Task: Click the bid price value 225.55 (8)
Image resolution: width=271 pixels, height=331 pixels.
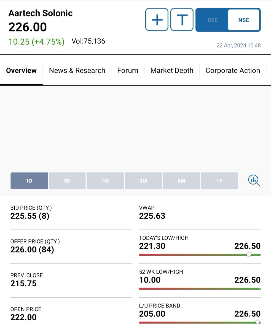Action: [30, 216]
